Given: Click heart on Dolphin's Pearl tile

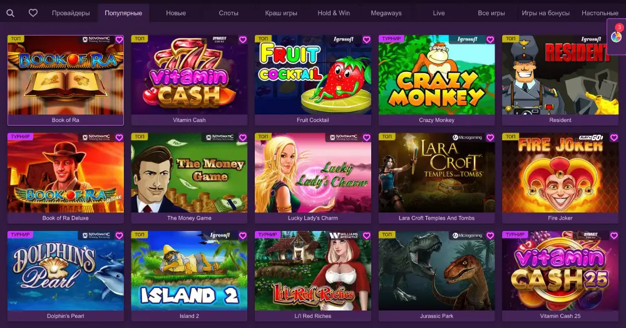Looking at the screenshot, I should tap(119, 236).
